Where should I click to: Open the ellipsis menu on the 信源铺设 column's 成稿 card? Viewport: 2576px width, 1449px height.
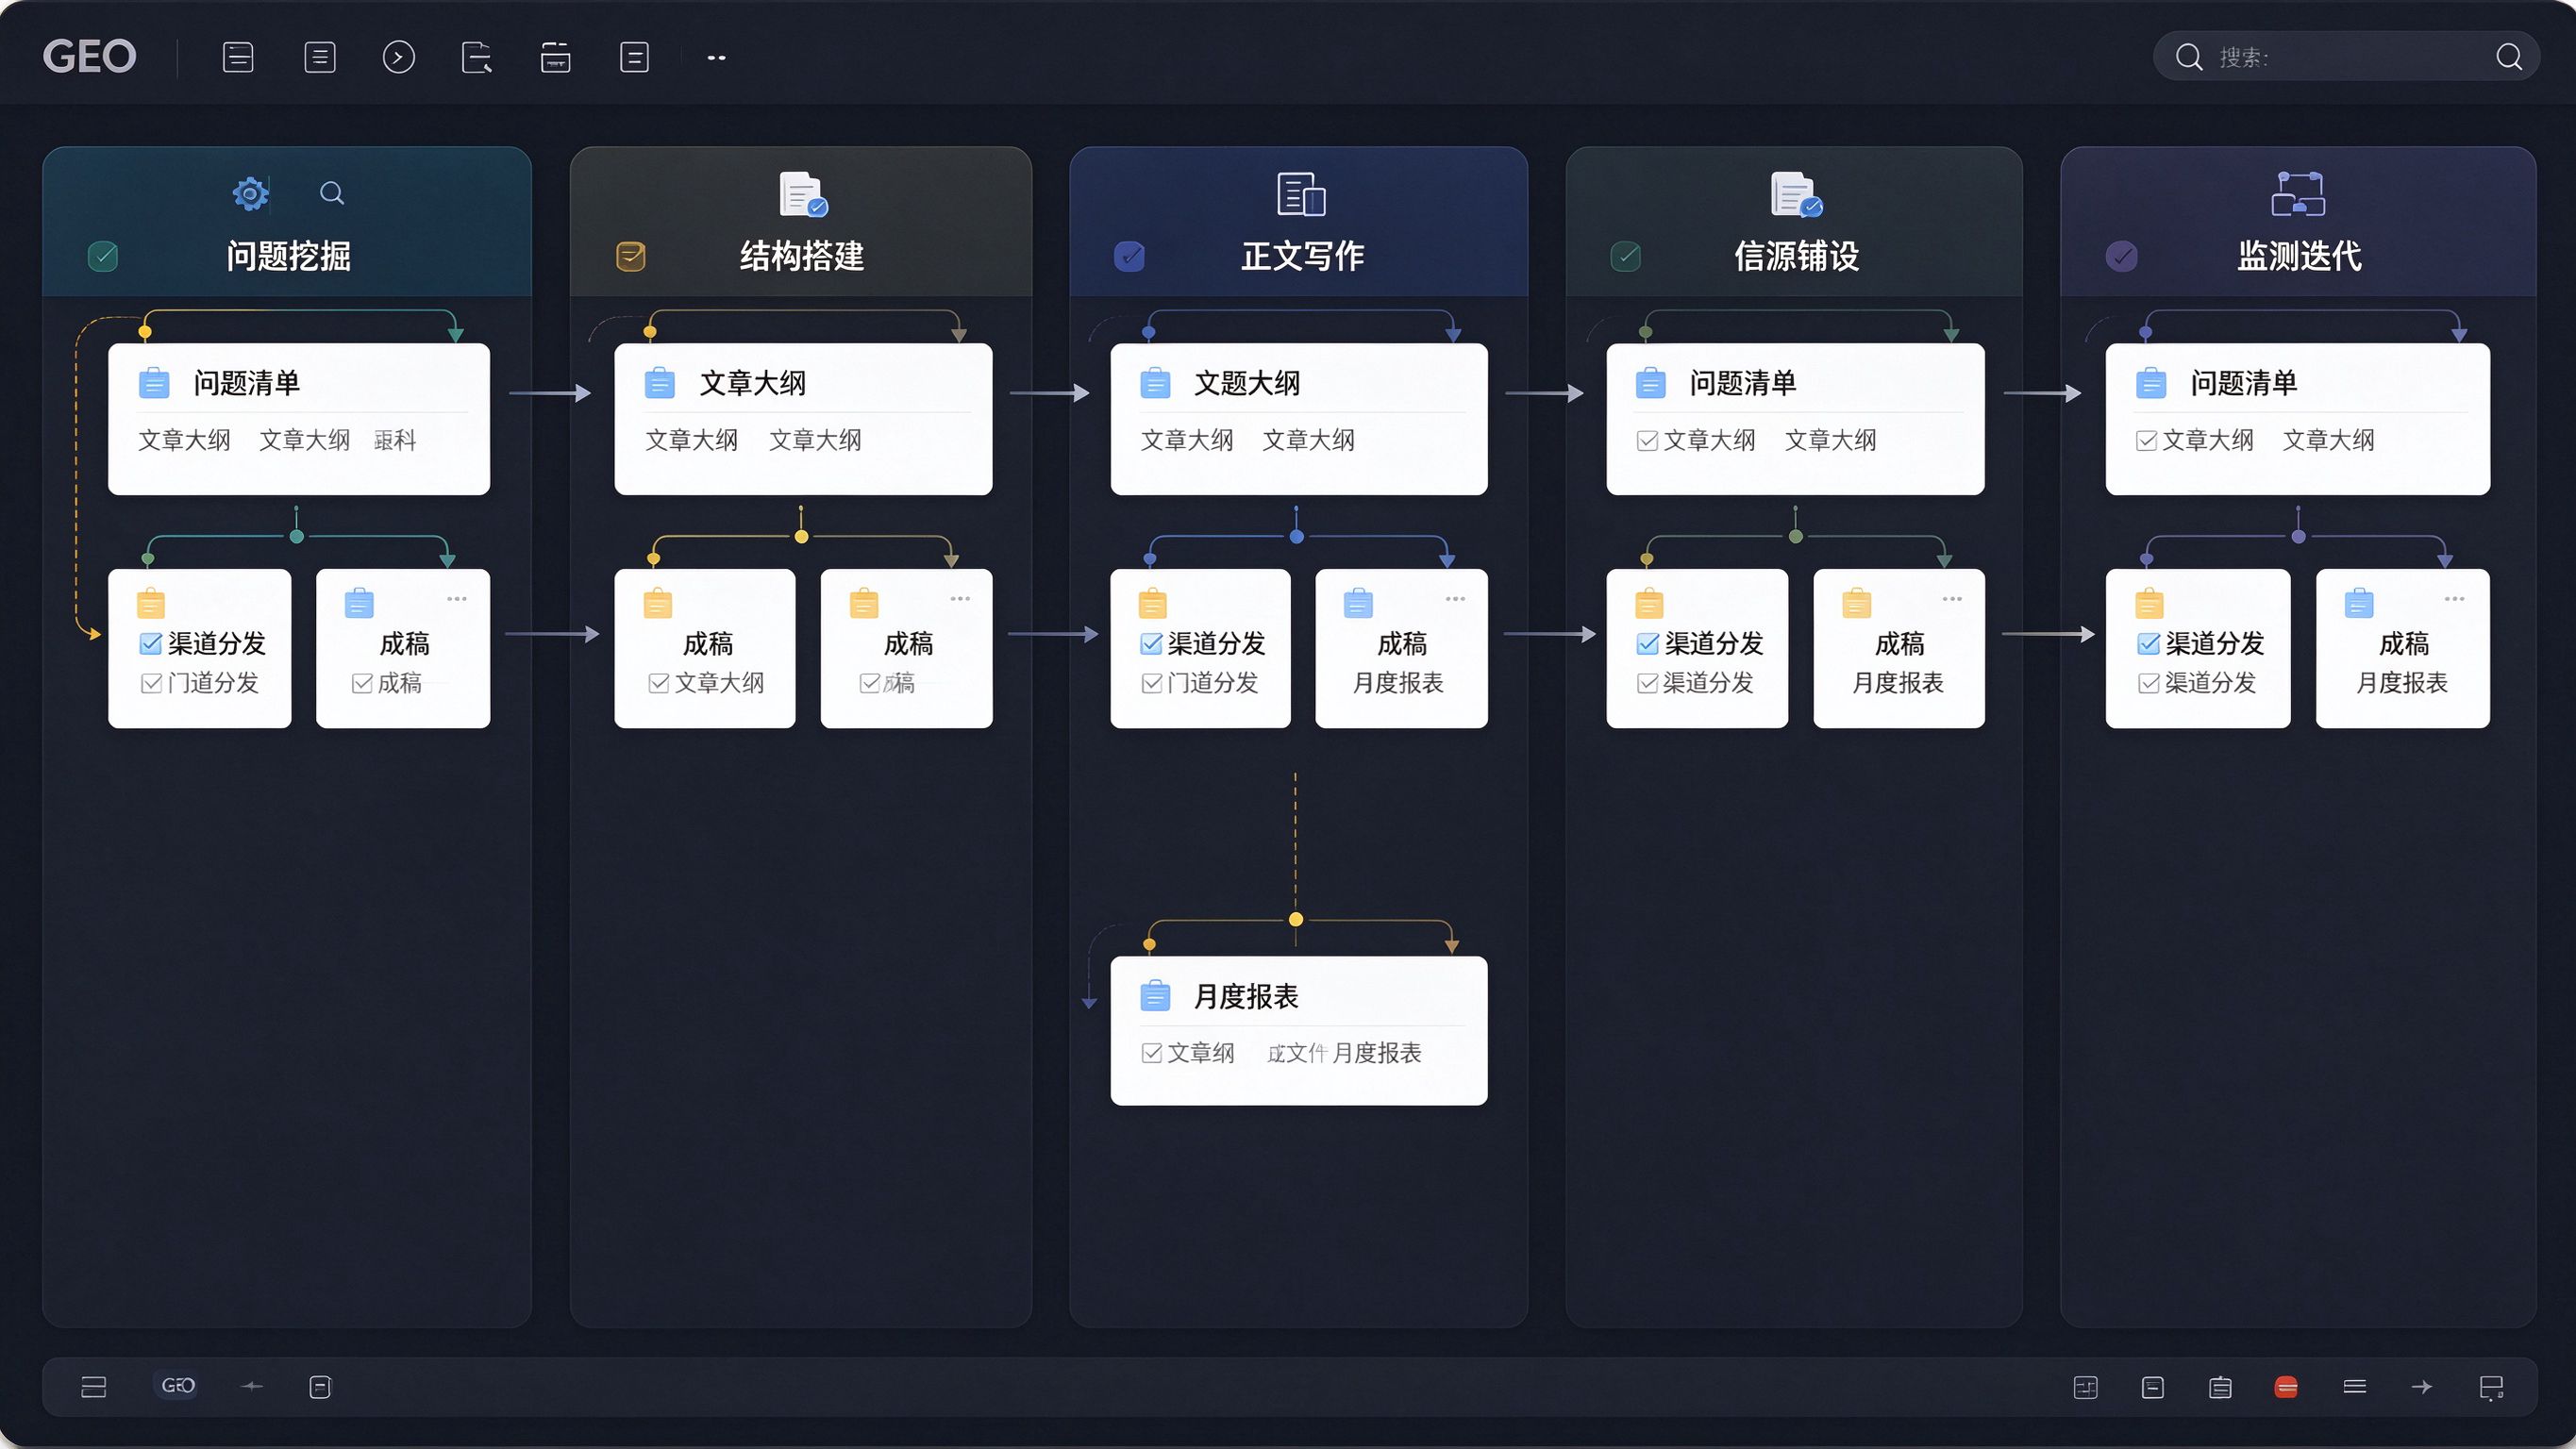coord(1952,599)
